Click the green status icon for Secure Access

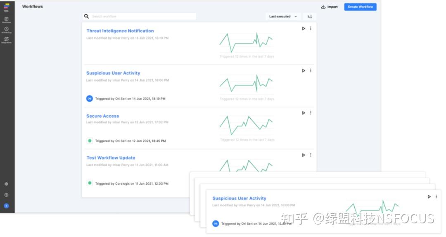coord(90,141)
